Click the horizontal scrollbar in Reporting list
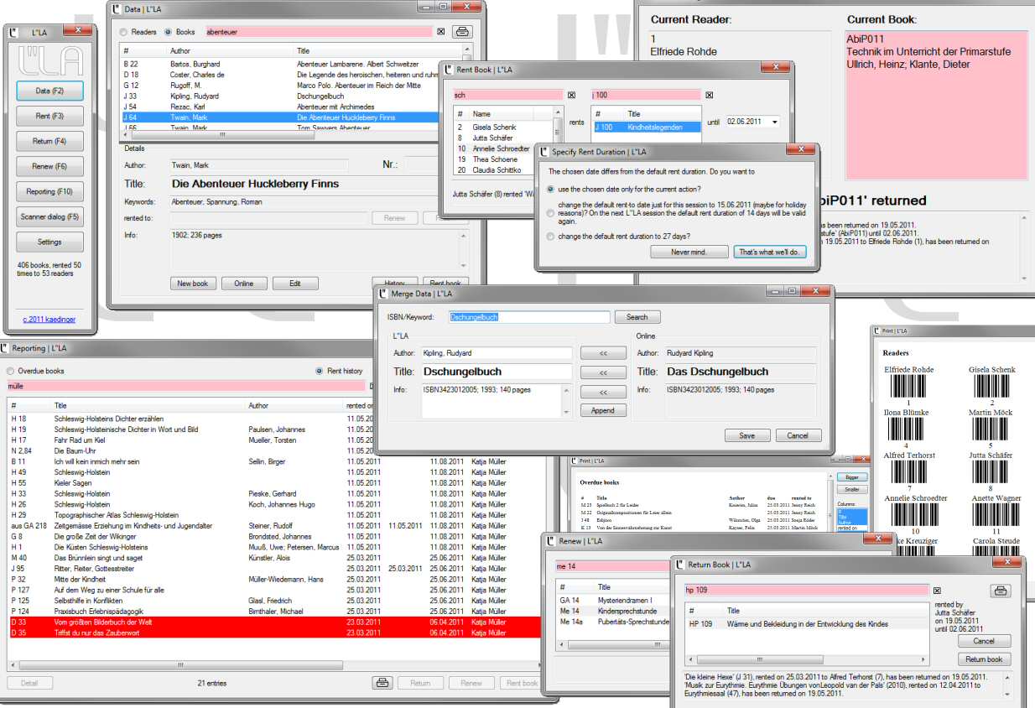 point(180,665)
